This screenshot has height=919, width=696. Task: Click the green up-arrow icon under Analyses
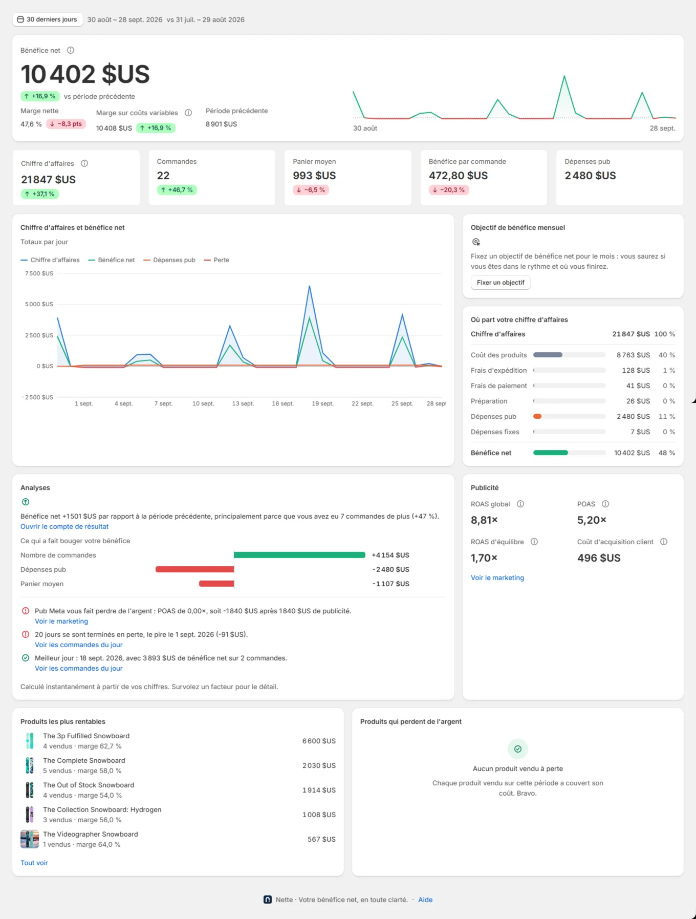click(26, 502)
